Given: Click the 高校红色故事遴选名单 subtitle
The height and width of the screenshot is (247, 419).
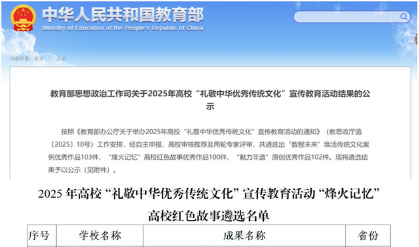Looking at the screenshot, I should (x=209, y=215).
